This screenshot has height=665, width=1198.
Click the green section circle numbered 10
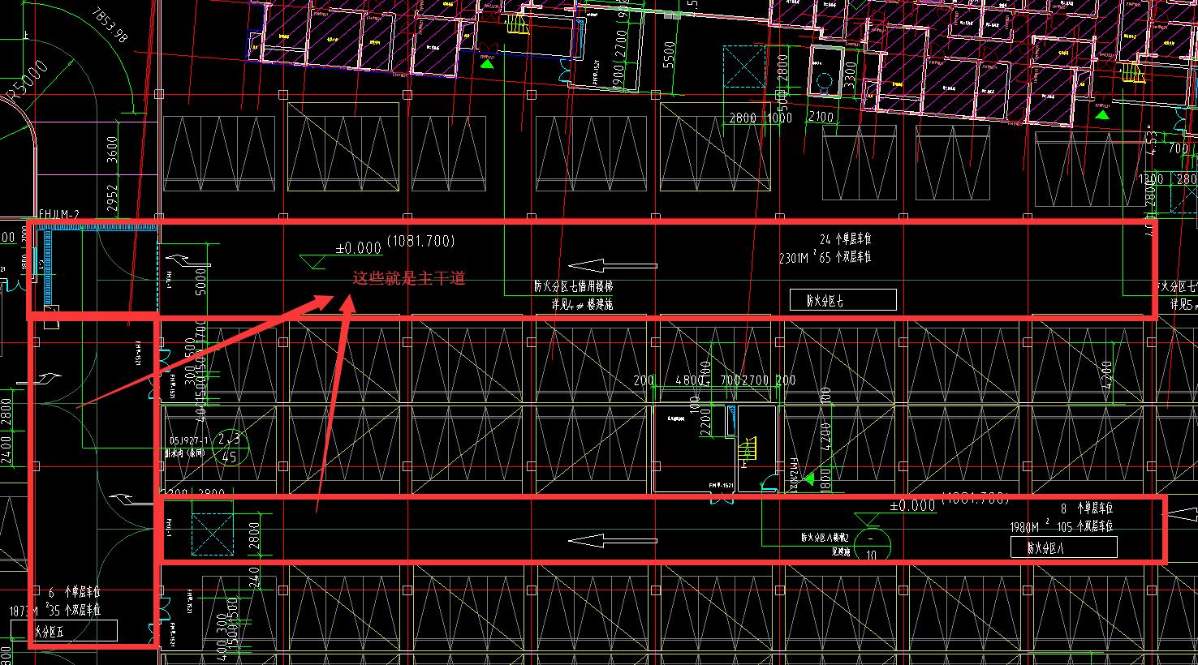click(871, 545)
